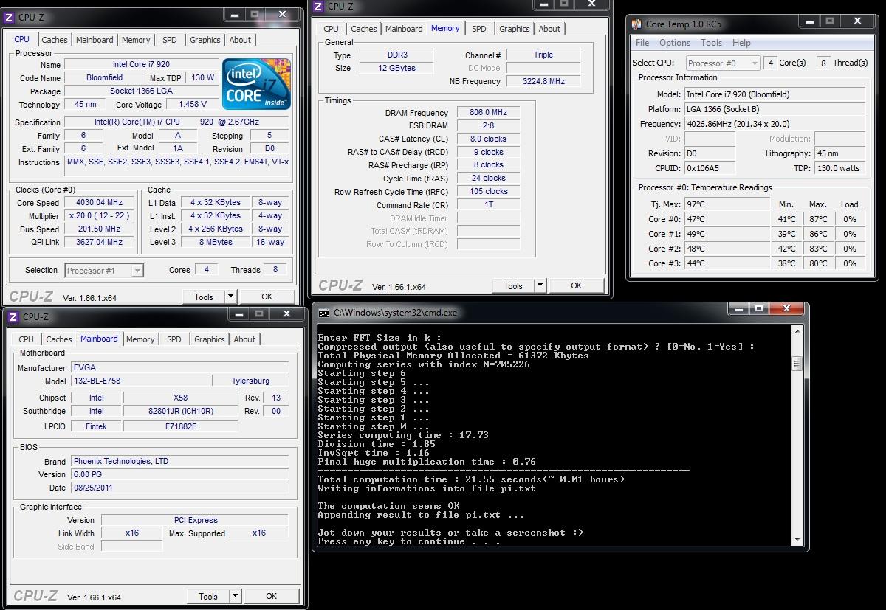Click cmd.exe scrollbar up arrow

coord(797,330)
